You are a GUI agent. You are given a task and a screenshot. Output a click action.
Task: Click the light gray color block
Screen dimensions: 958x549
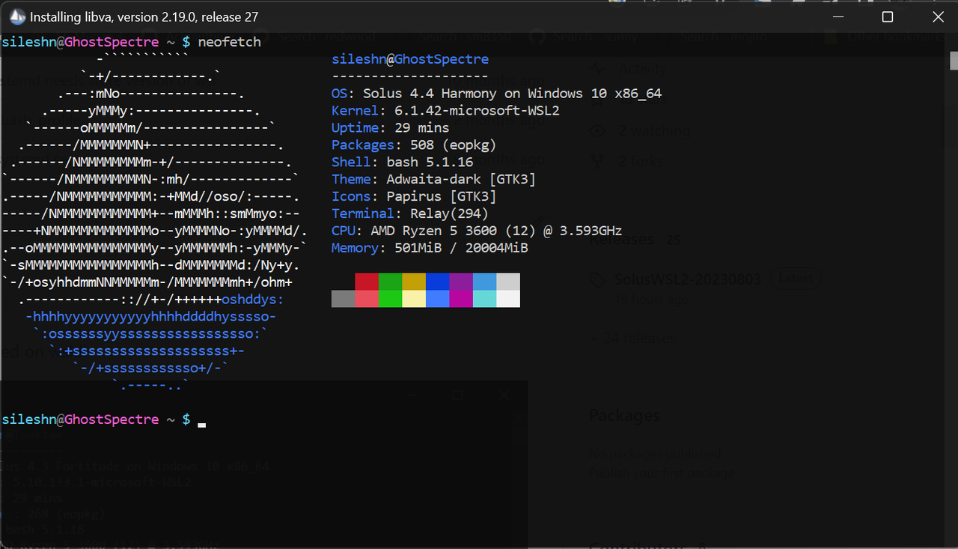click(508, 282)
